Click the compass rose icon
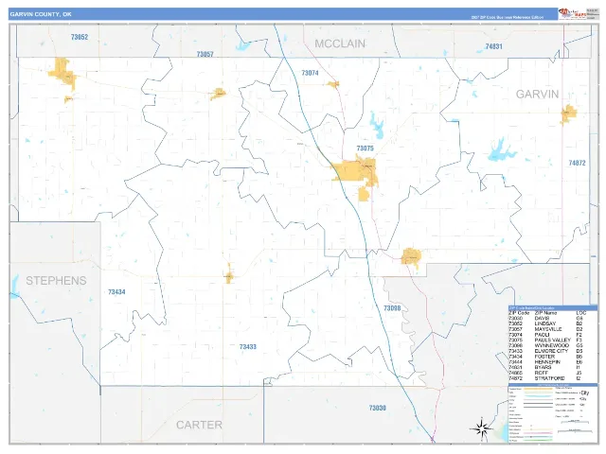606x454 pixels. pos(481,428)
